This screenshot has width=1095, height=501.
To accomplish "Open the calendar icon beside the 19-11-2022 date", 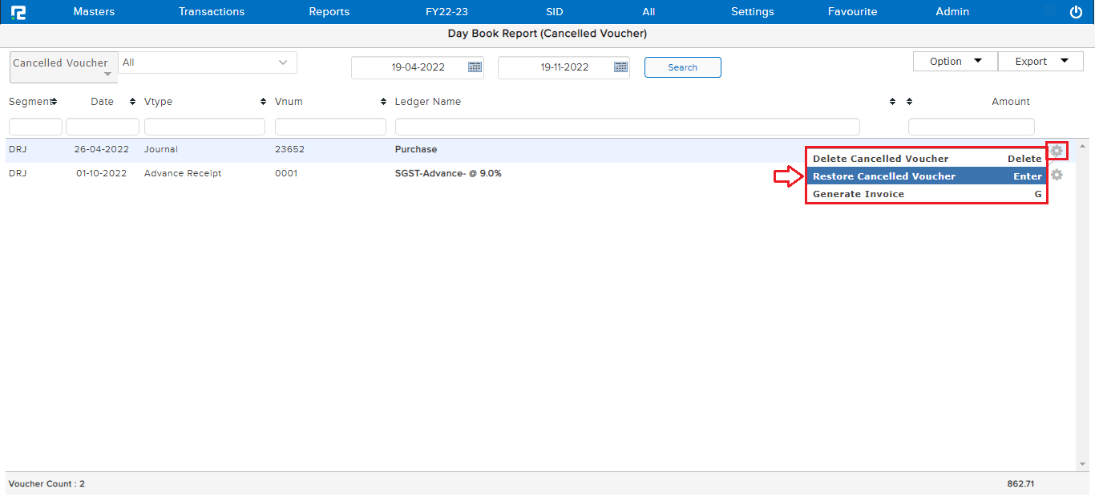I will (x=620, y=67).
